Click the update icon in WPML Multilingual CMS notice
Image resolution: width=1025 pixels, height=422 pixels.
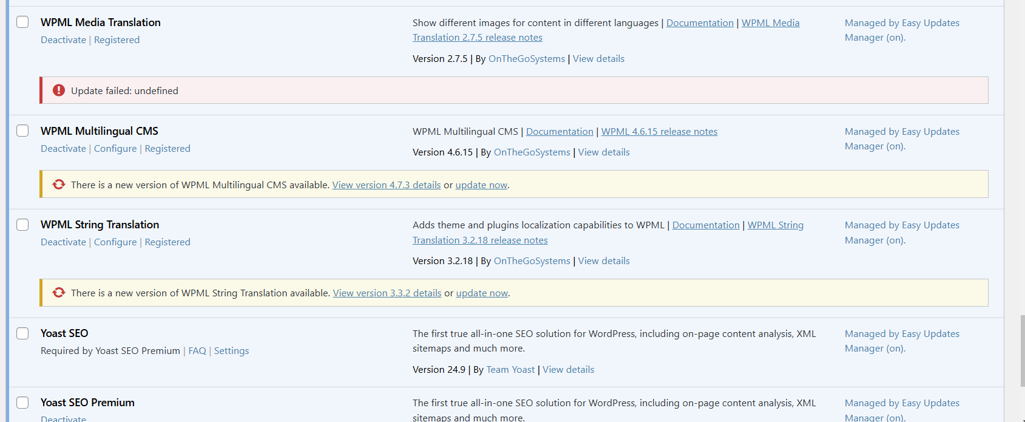(59, 185)
